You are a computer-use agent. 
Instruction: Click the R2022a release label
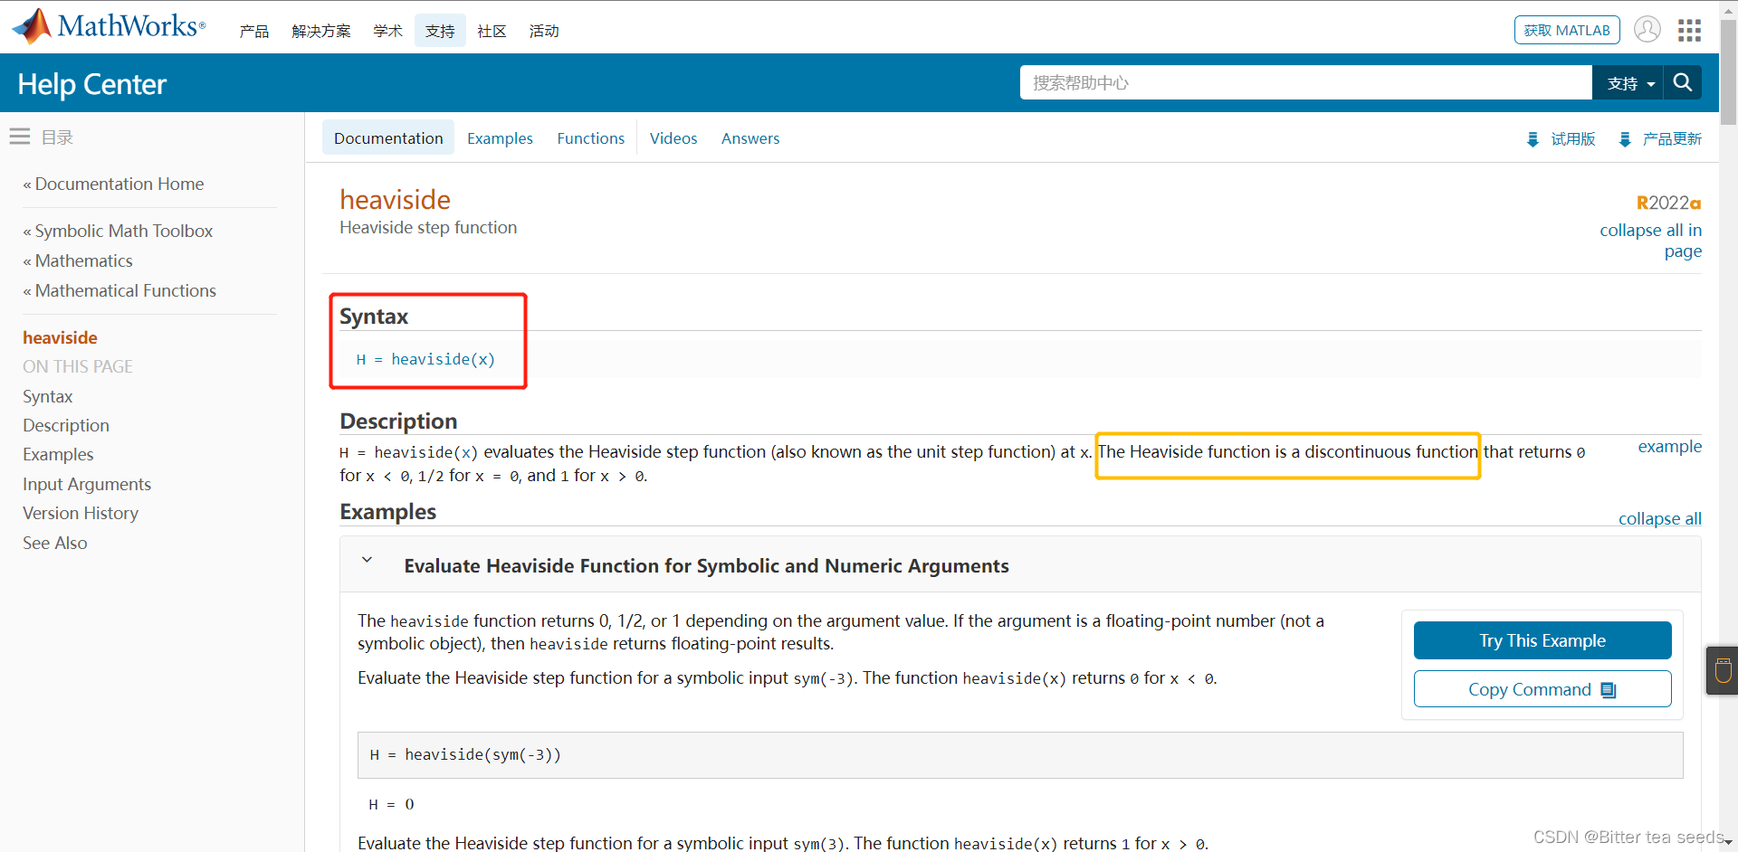pyautogui.click(x=1668, y=203)
